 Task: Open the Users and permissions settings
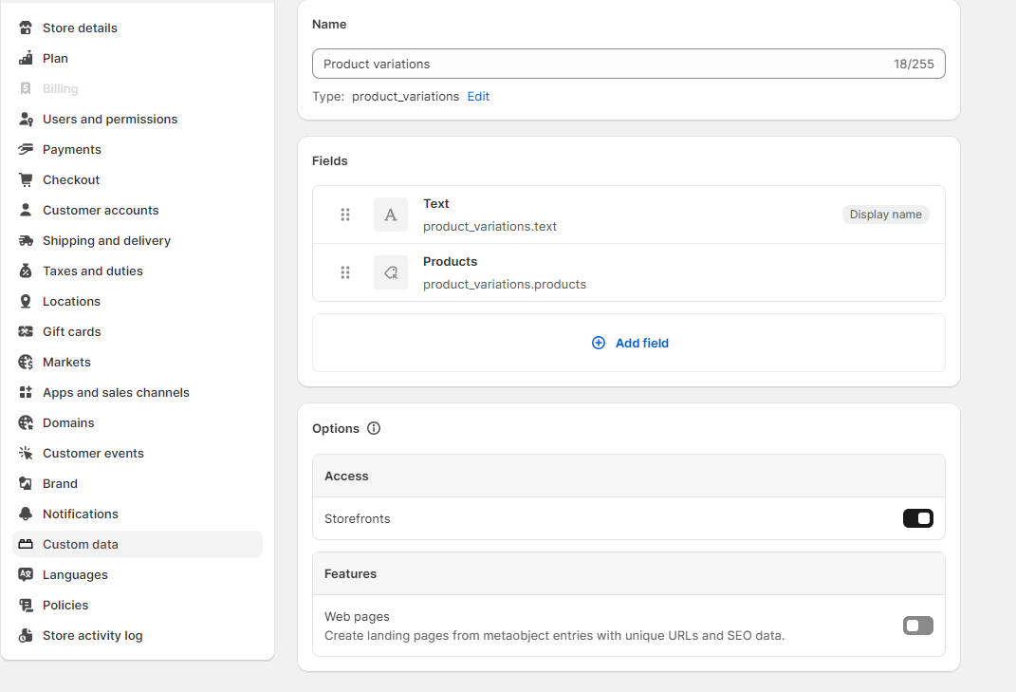tap(110, 119)
